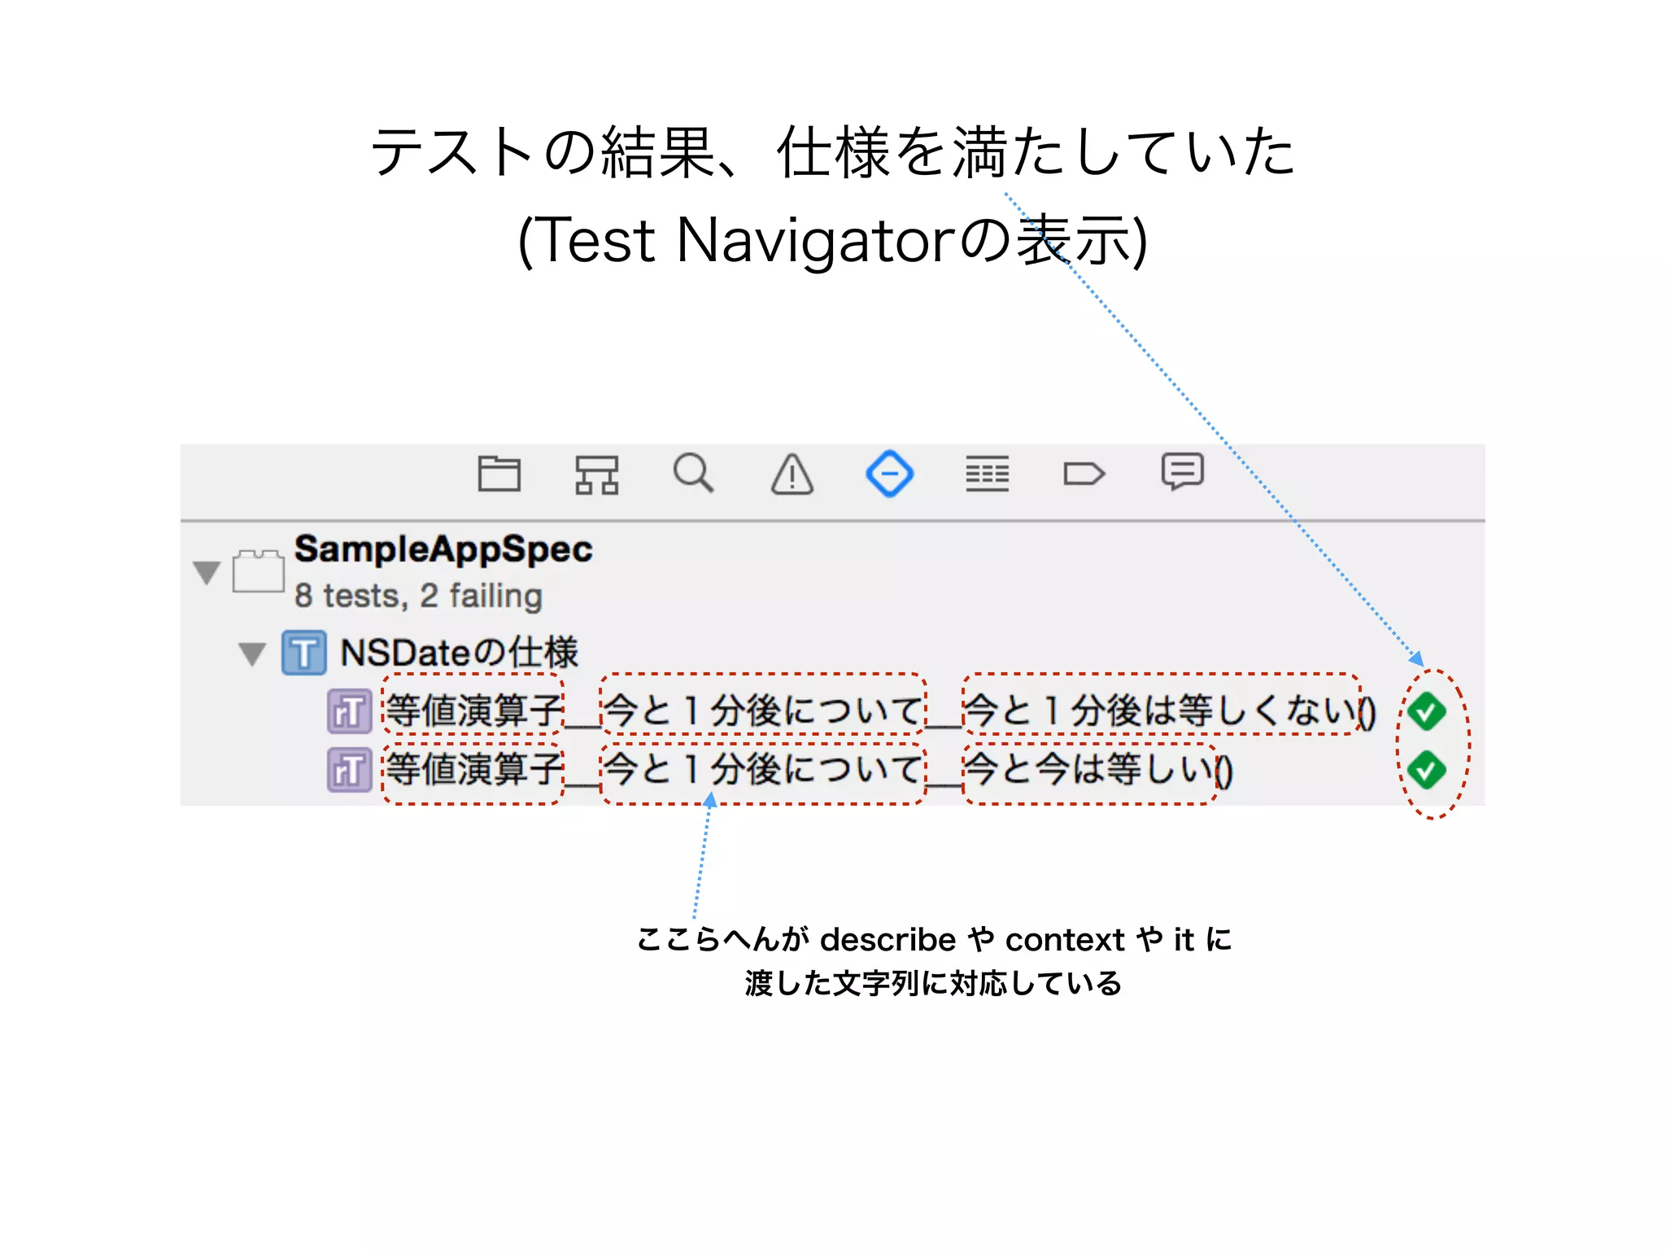Click green checkmark of 今と今は等しい test

pyautogui.click(x=1427, y=770)
